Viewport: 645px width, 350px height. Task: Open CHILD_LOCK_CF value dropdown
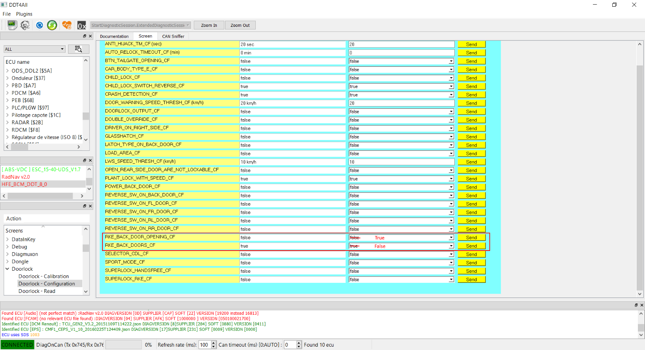451,78
